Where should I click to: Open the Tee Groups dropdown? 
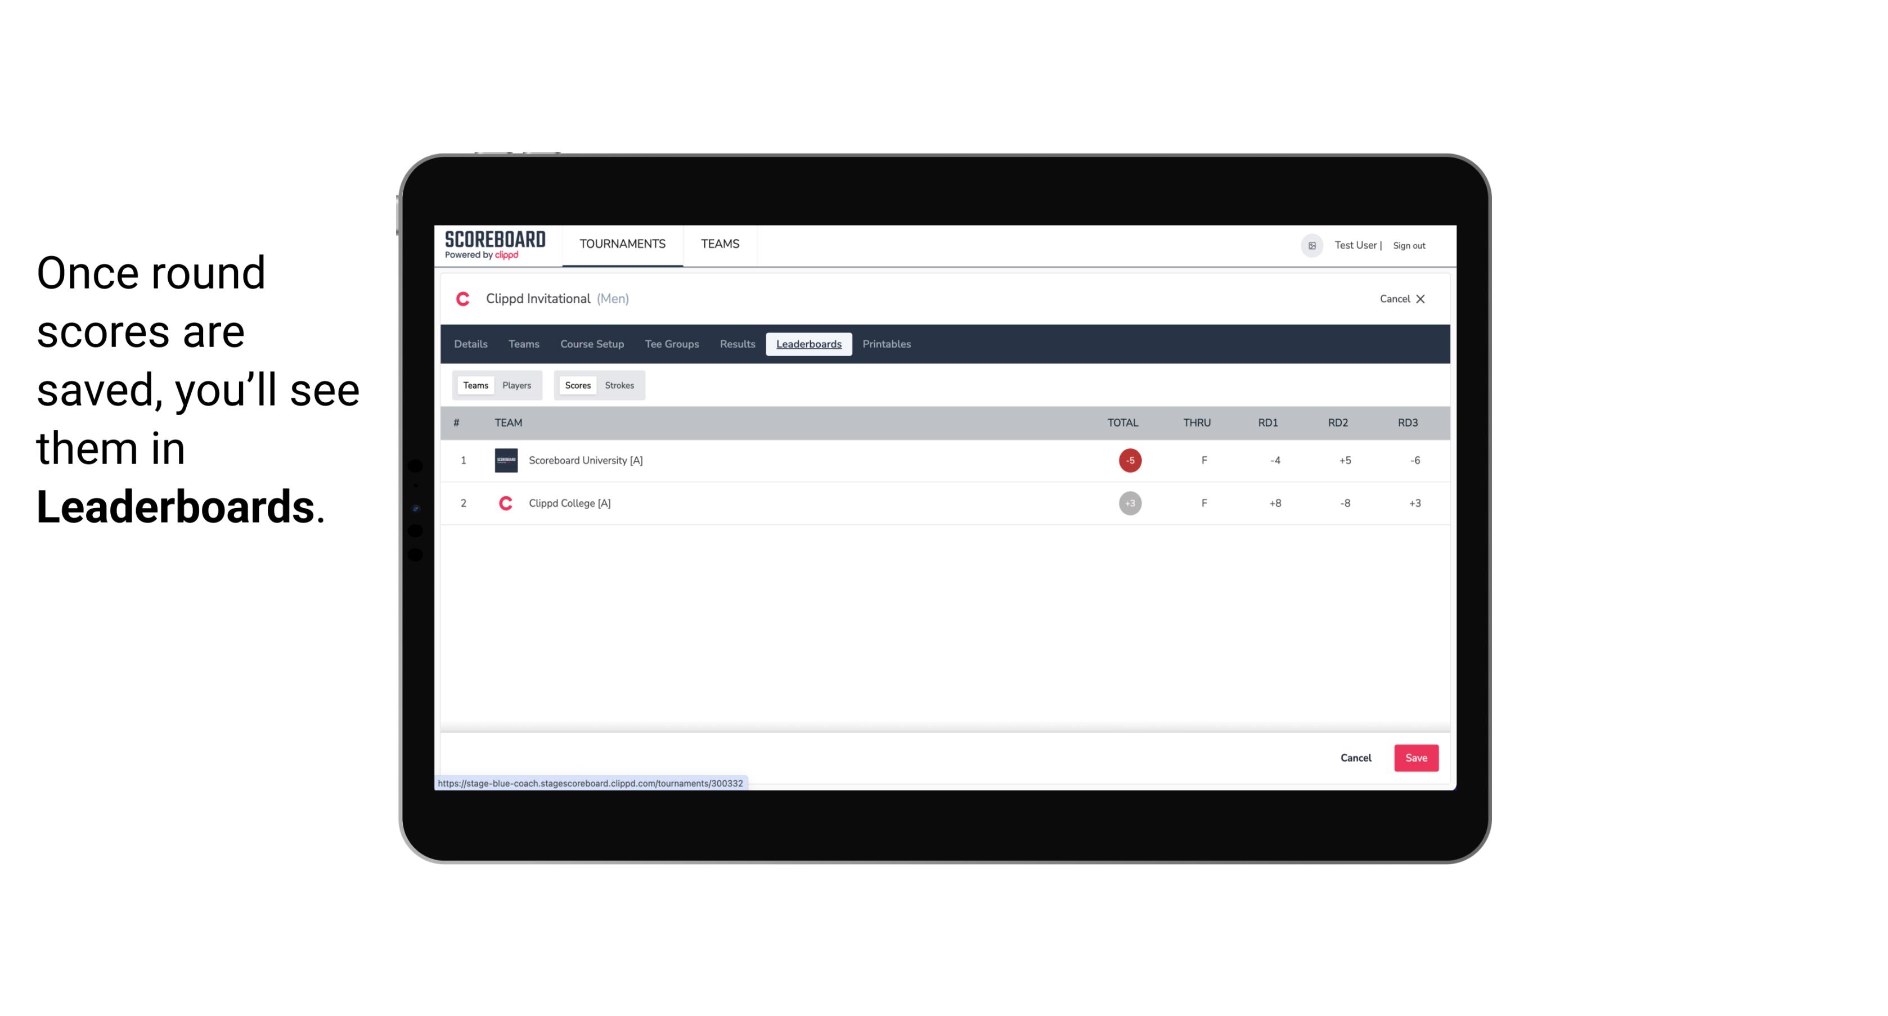pyautogui.click(x=671, y=344)
